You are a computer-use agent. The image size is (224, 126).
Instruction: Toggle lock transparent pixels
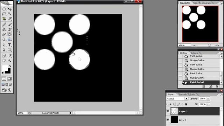click(x=175, y=104)
